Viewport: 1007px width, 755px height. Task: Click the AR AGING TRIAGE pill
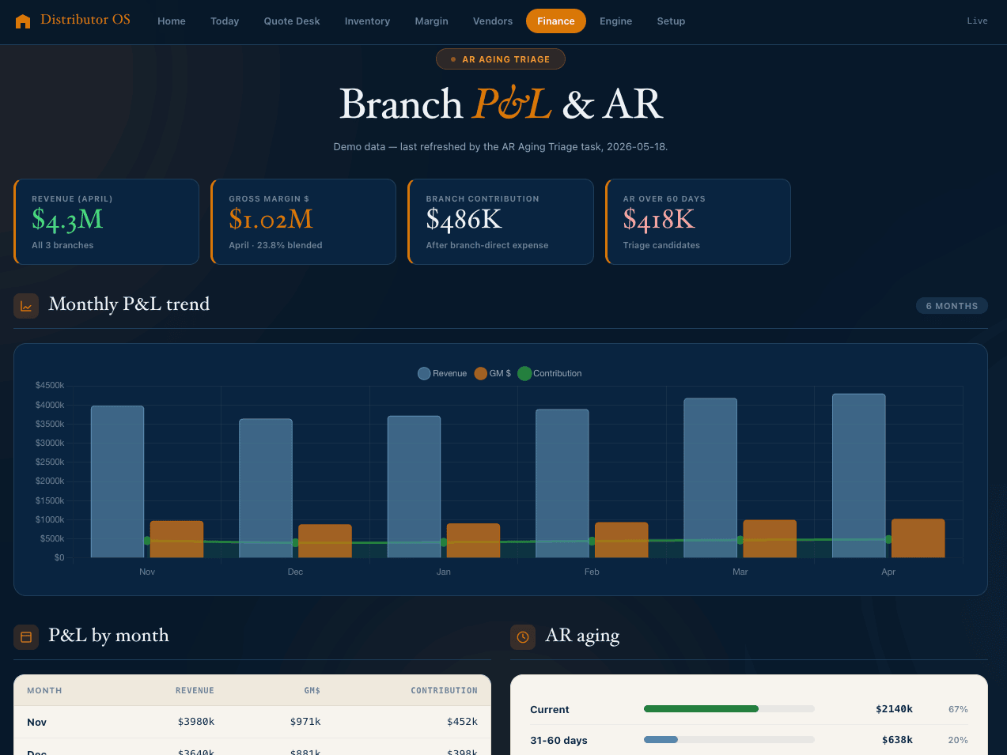501,59
